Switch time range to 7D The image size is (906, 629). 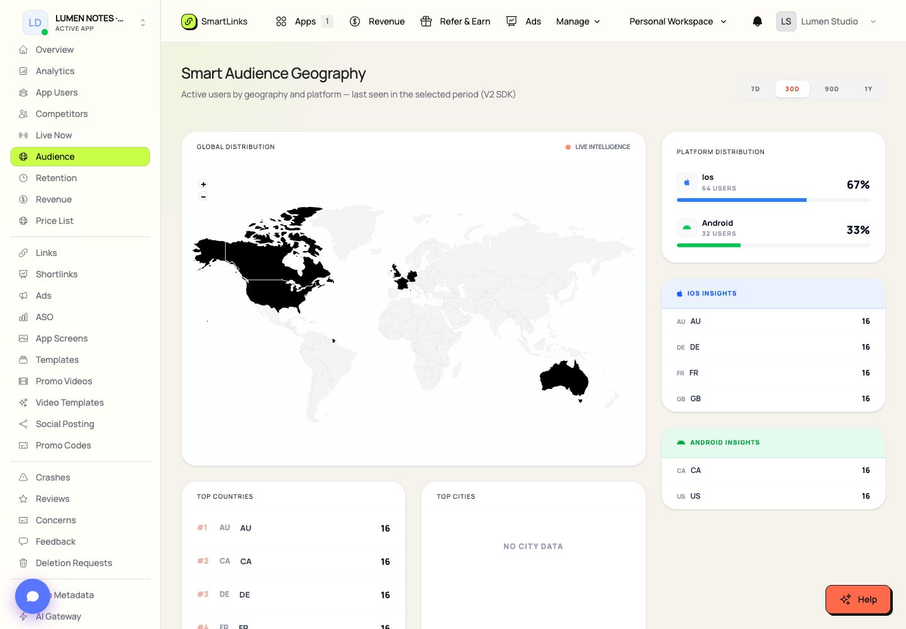click(756, 89)
